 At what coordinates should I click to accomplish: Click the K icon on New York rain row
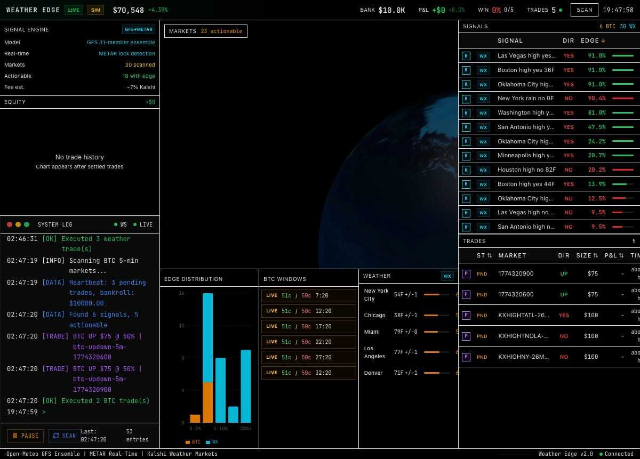(466, 99)
